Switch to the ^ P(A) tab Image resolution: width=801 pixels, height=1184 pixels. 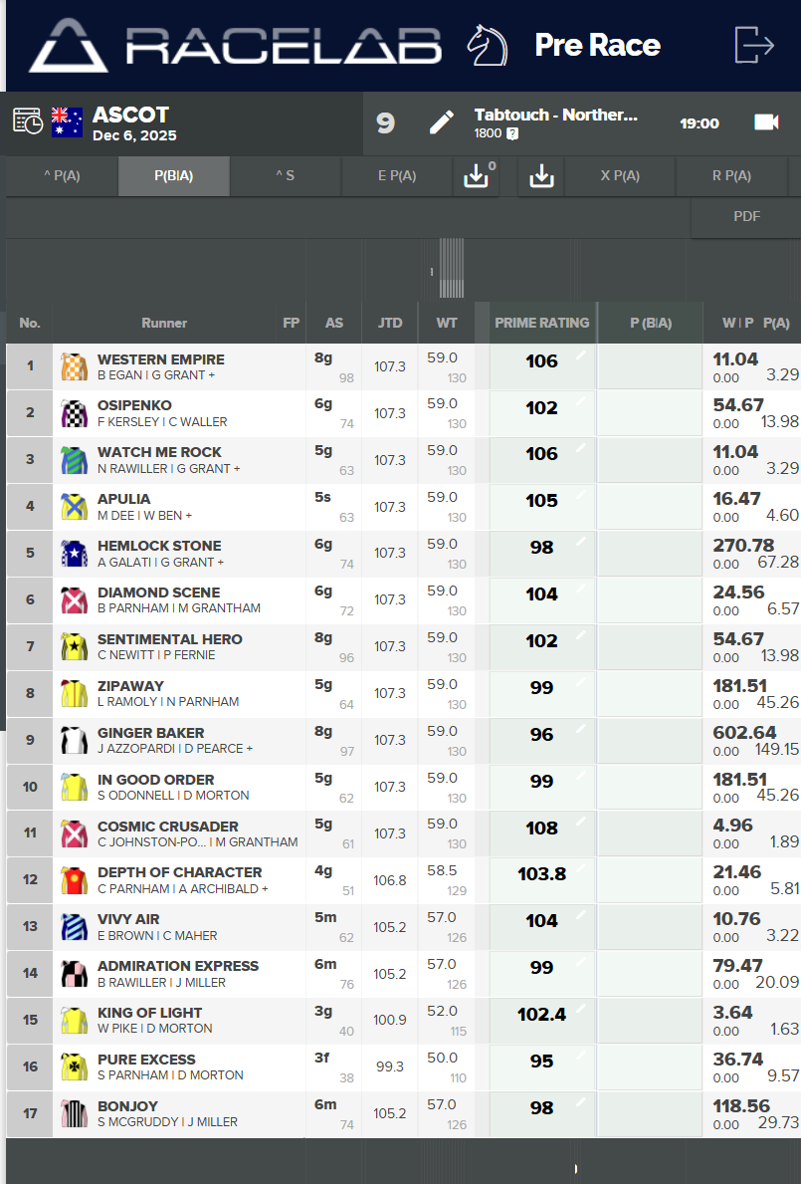coord(62,176)
